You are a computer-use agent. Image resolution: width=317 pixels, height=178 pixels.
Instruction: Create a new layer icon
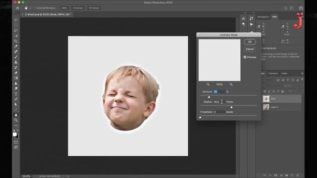click(292, 176)
